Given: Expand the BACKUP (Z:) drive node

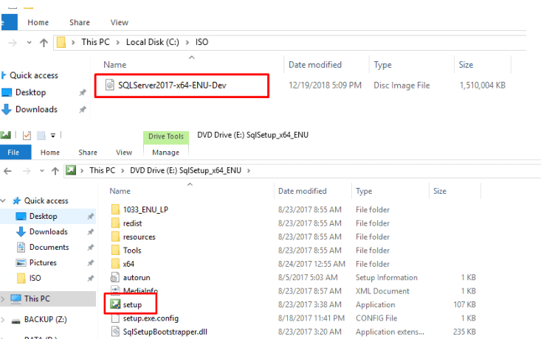Looking at the screenshot, I should [x=4, y=319].
